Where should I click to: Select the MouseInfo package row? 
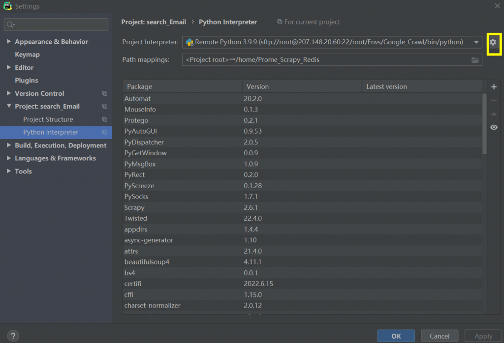coord(302,110)
